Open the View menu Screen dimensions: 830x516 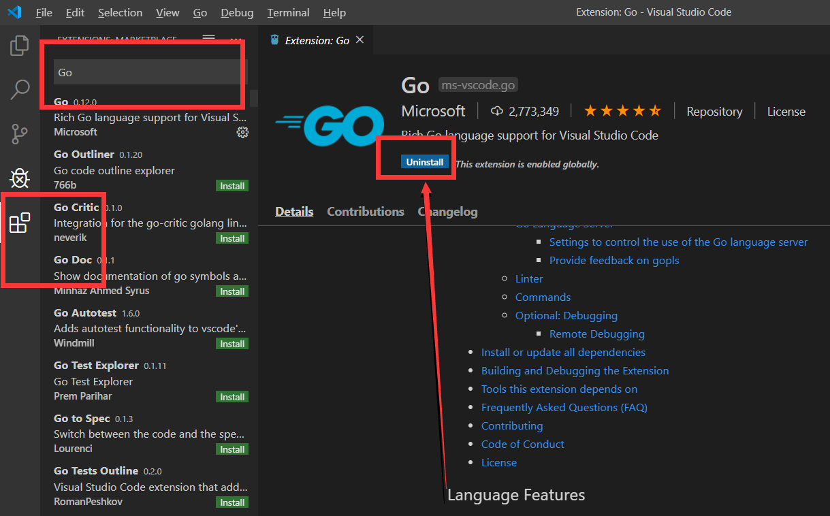click(x=167, y=12)
